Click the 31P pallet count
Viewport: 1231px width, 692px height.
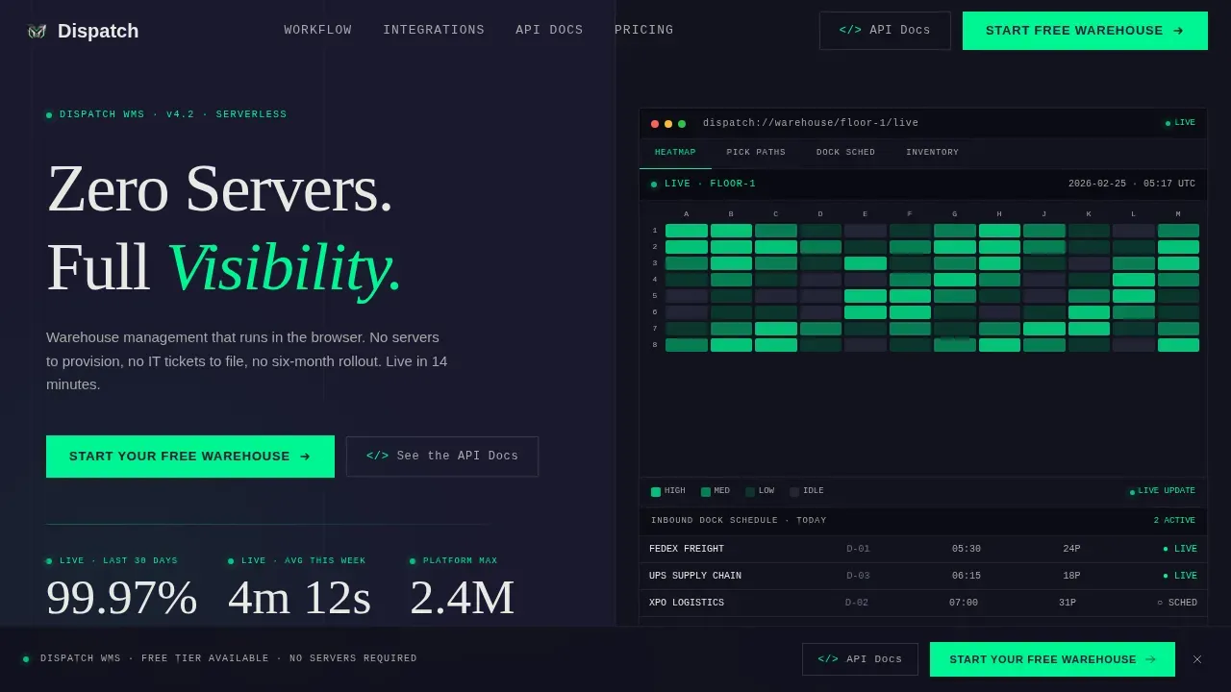pos(1068,603)
